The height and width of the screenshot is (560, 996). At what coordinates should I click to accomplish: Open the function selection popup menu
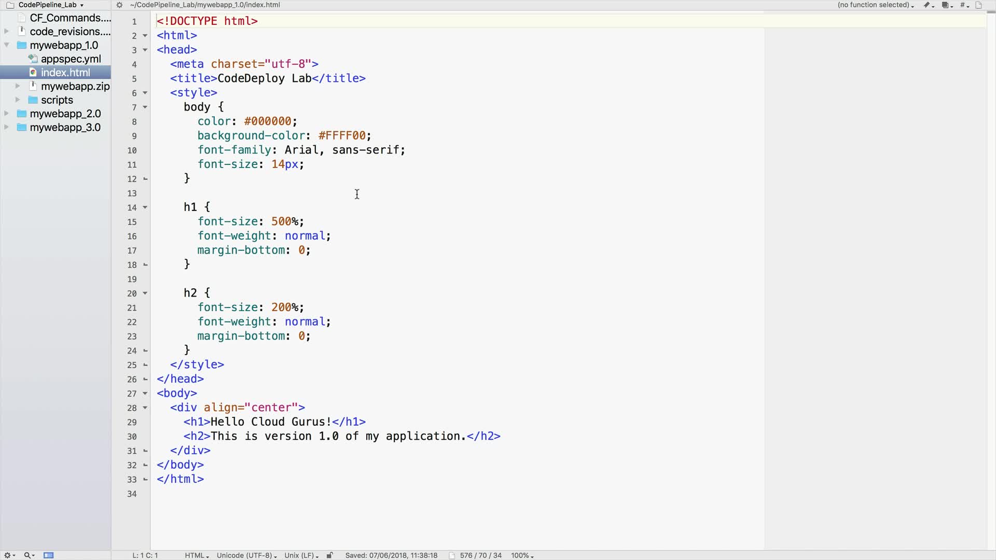pyautogui.click(x=875, y=5)
